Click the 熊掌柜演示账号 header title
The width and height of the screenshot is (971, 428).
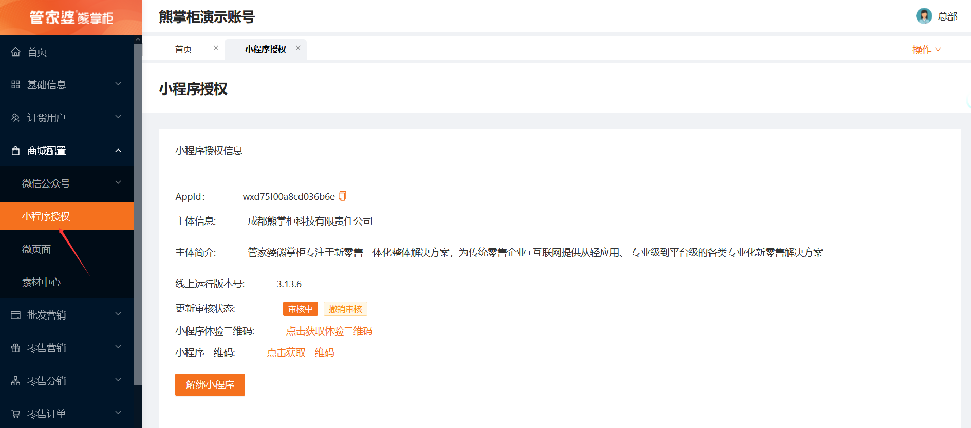(x=207, y=17)
